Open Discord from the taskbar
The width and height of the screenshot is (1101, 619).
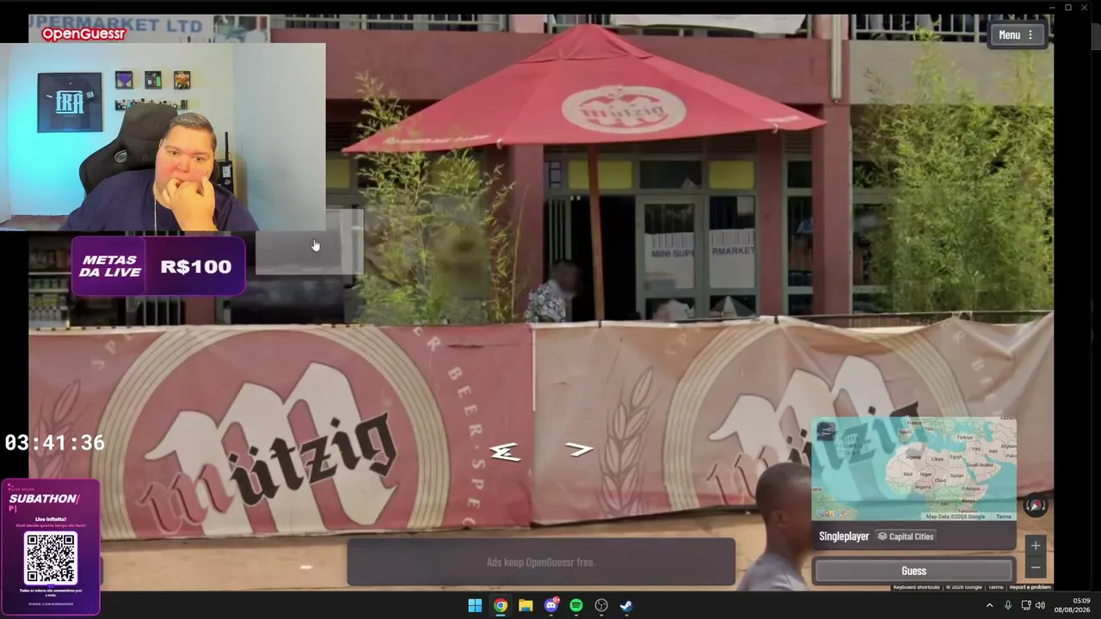pyautogui.click(x=551, y=605)
